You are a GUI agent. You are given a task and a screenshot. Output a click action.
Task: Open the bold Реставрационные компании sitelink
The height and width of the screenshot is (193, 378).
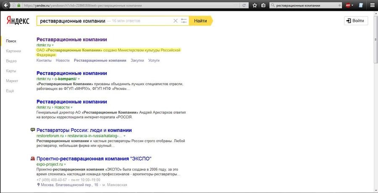(x=100, y=60)
